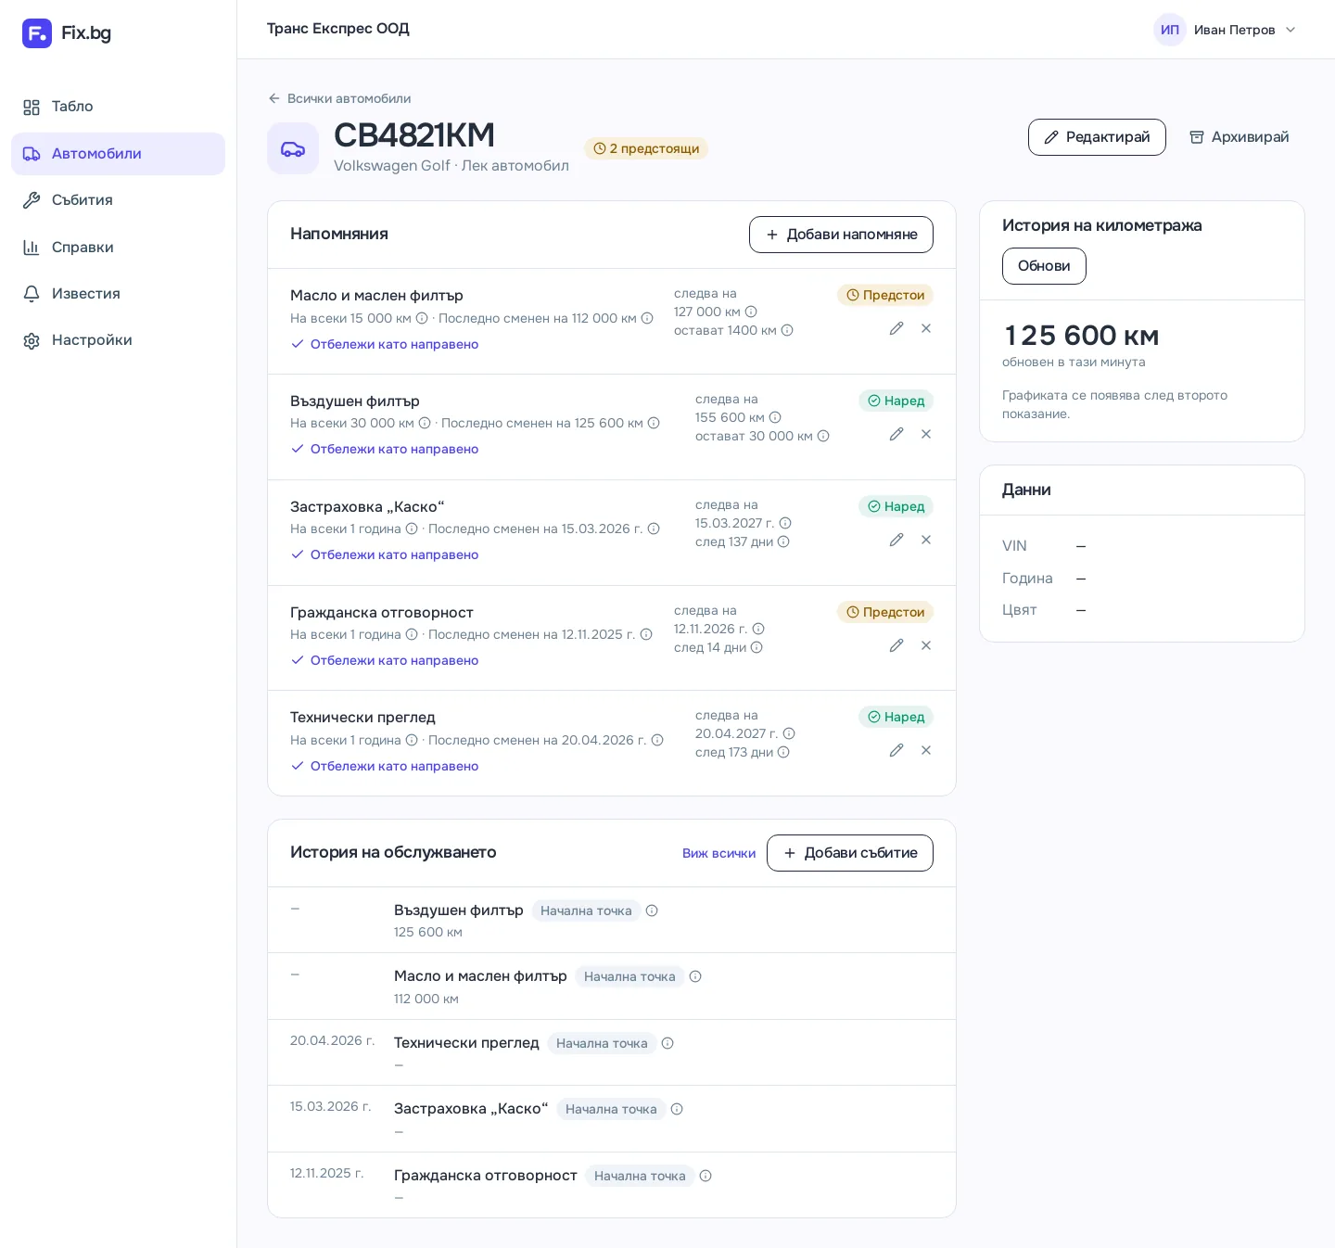The height and width of the screenshot is (1248, 1335).
Task: Click the 12.11.2025 г. history date
Action: click(327, 1173)
